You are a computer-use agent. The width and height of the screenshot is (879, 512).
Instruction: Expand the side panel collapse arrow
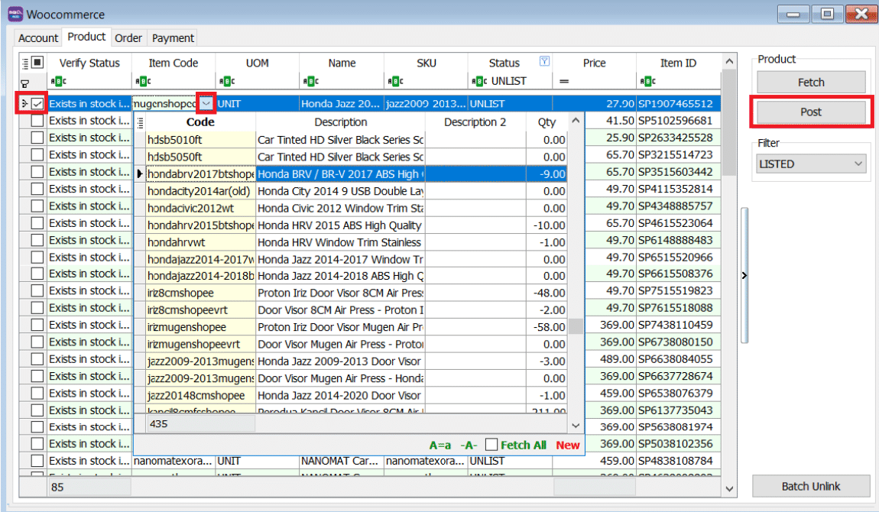click(744, 275)
